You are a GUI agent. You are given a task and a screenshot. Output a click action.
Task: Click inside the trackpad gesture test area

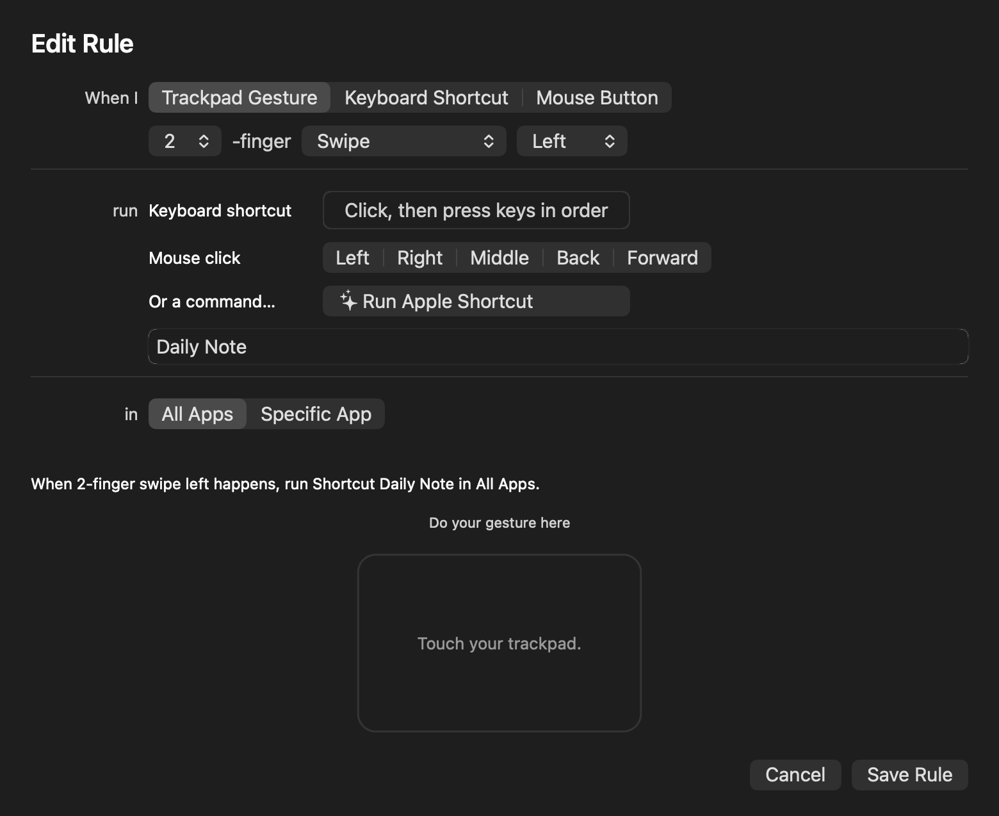(x=499, y=643)
